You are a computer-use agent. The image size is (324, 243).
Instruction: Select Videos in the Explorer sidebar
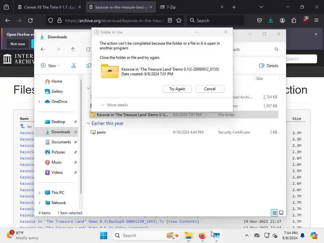[57, 172]
